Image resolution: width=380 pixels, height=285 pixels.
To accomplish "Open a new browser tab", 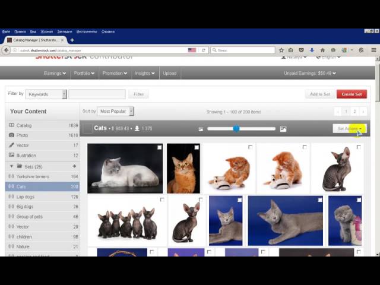I will coord(72,40).
